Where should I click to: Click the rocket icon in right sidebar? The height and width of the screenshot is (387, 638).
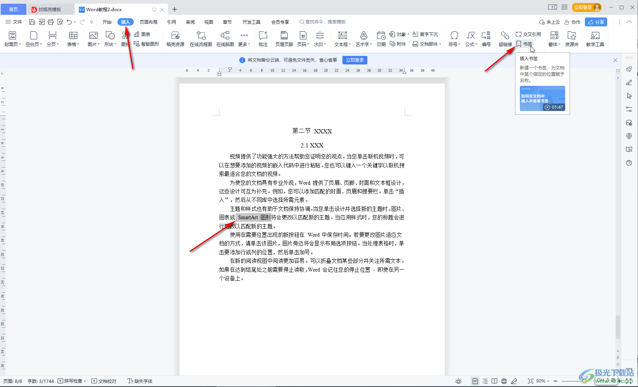[629, 69]
